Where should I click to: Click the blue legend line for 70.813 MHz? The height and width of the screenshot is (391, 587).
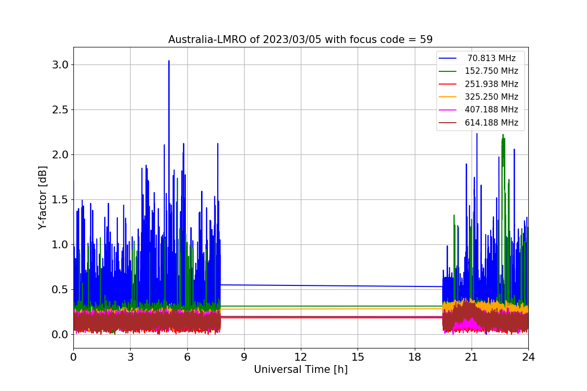[x=448, y=58]
